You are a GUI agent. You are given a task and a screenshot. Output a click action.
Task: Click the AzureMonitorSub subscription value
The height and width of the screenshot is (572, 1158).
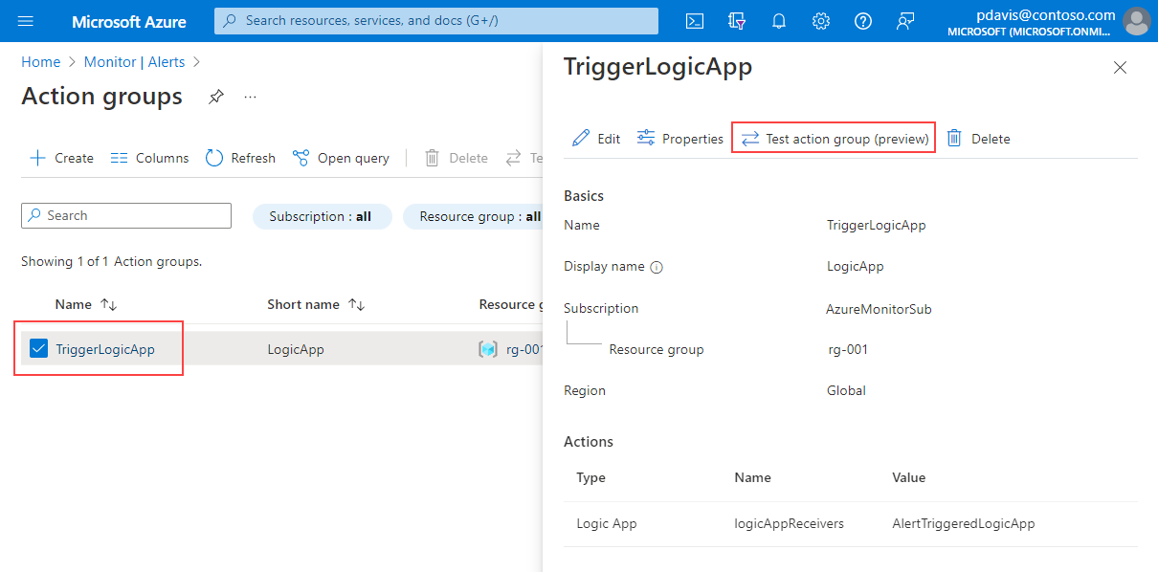pos(879,309)
